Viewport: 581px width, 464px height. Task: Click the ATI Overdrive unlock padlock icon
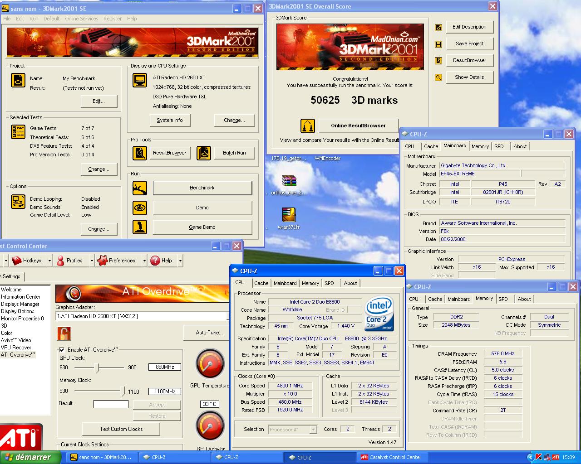[64, 333]
